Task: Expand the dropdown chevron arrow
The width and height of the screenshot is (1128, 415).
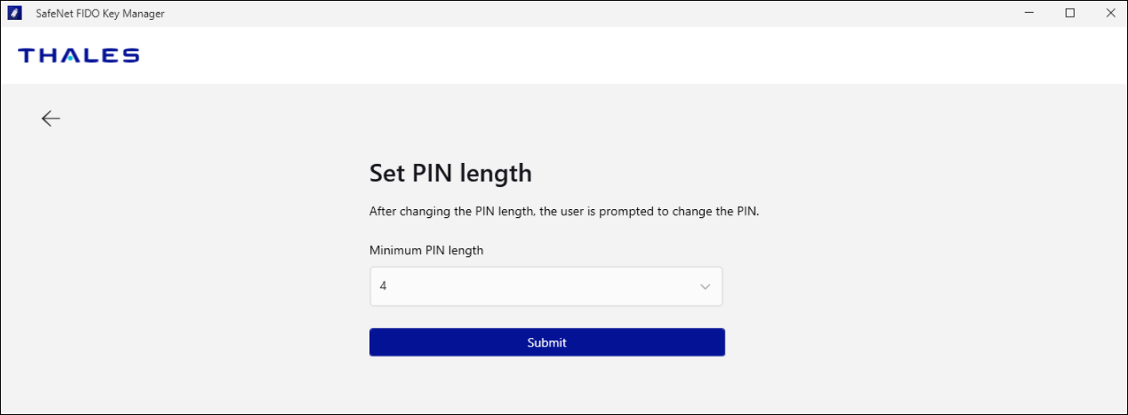Action: click(x=705, y=287)
